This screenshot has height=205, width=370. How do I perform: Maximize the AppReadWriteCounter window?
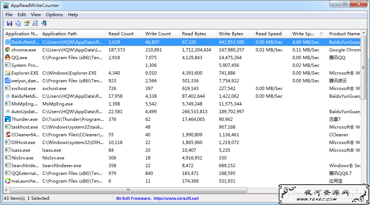point(345,4)
